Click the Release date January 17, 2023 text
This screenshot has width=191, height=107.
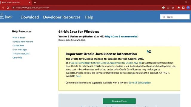[x=72, y=40]
